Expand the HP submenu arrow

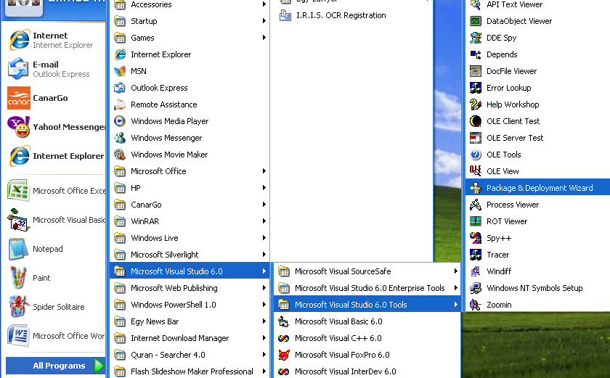pyautogui.click(x=264, y=188)
